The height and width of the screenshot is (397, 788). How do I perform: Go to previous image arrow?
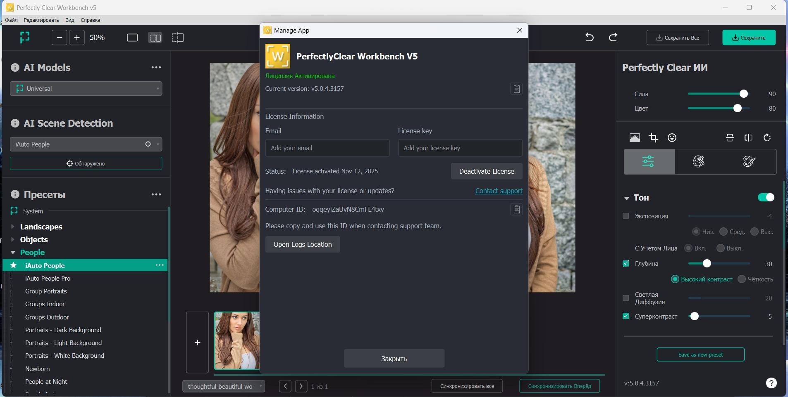(285, 386)
